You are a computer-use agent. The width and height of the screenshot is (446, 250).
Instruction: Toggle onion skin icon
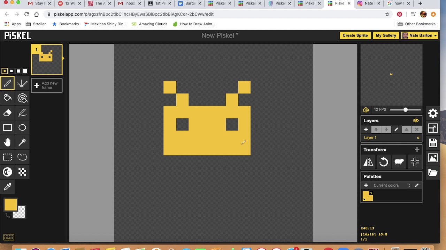(366, 110)
